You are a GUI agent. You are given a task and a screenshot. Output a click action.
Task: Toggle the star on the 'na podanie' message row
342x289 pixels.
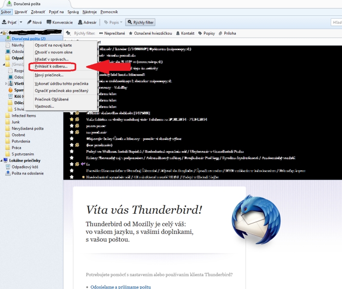[71, 132]
